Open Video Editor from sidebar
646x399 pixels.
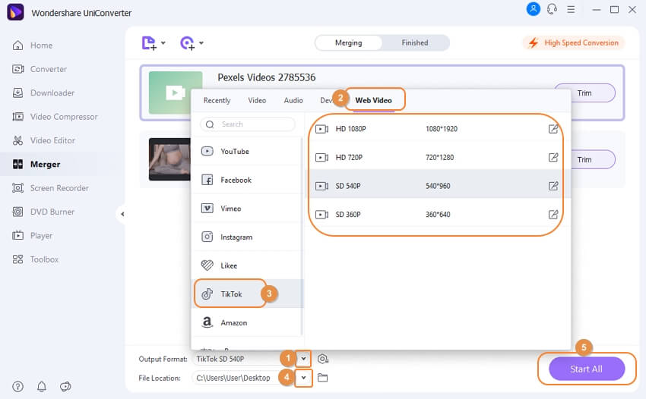pos(43,140)
